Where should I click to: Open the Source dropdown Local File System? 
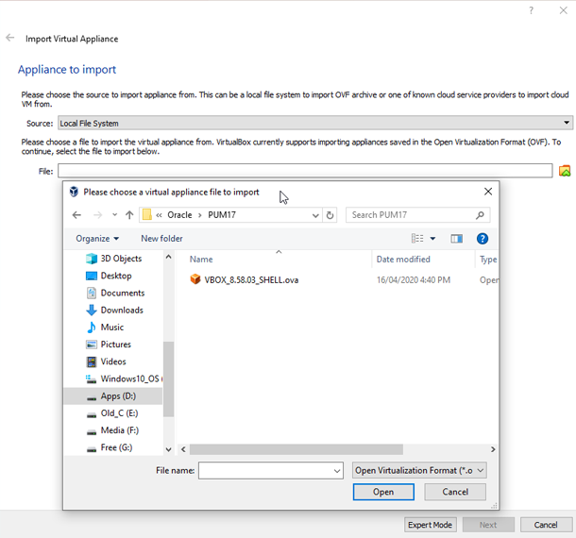coord(315,123)
